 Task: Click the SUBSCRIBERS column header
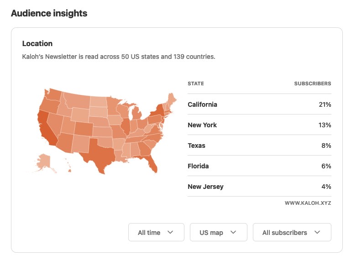click(x=313, y=83)
